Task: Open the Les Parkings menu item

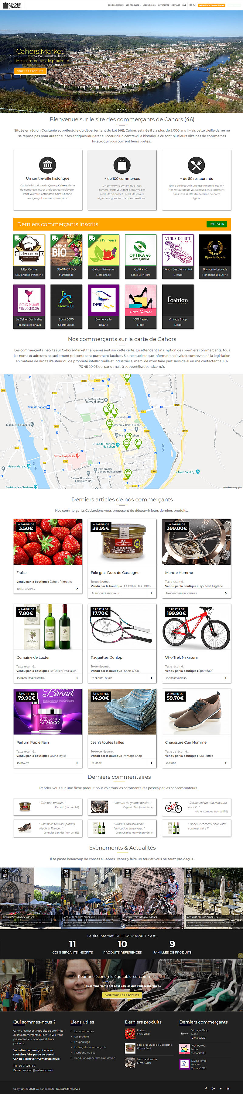Action: click(x=149, y=5)
